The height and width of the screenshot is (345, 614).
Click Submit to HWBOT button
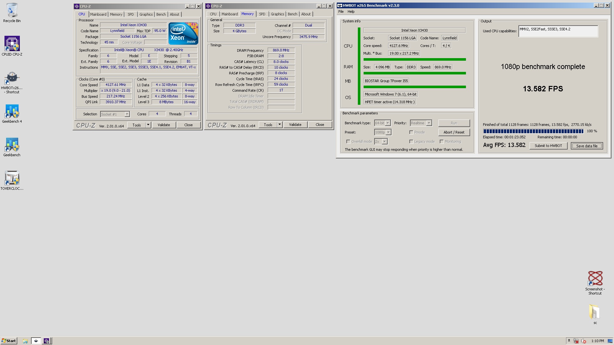point(548,146)
